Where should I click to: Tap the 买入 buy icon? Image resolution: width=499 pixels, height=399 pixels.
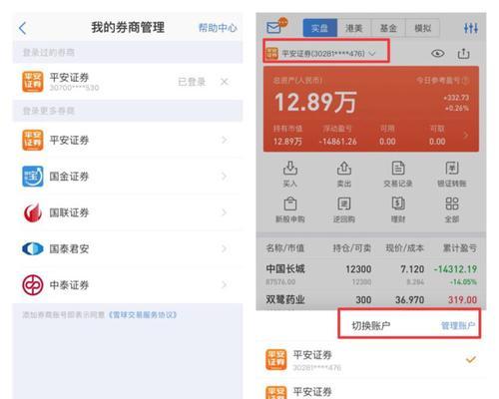(x=290, y=169)
